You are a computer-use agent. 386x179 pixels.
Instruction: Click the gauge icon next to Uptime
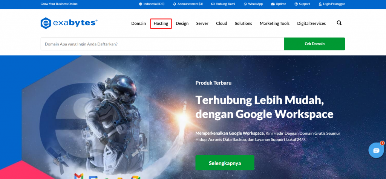pyautogui.click(x=273, y=4)
